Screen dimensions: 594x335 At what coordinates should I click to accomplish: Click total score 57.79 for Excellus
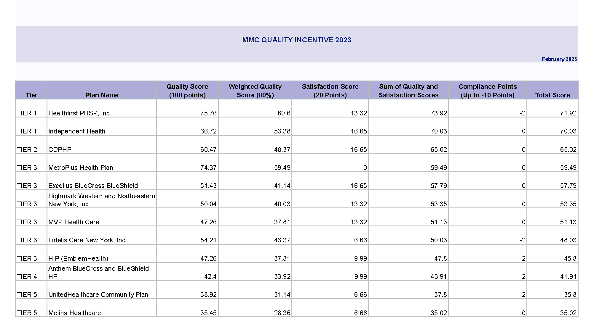(568, 186)
